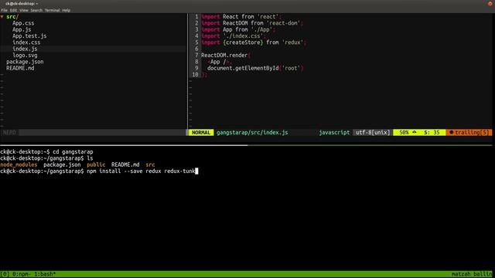The height and width of the screenshot is (278, 495).
Task: Click package.json in the ls output
Action: (x=62, y=164)
